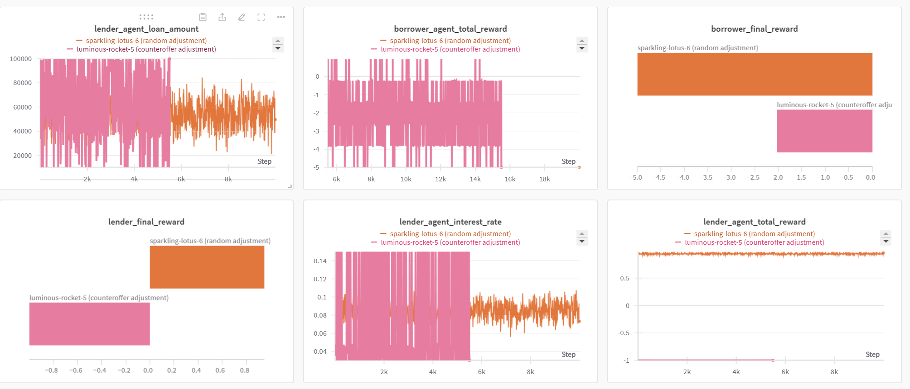910x389 pixels.
Task: Click the lender_agent_total_reward chart title
Action: pyautogui.click(x=755, y=222)
